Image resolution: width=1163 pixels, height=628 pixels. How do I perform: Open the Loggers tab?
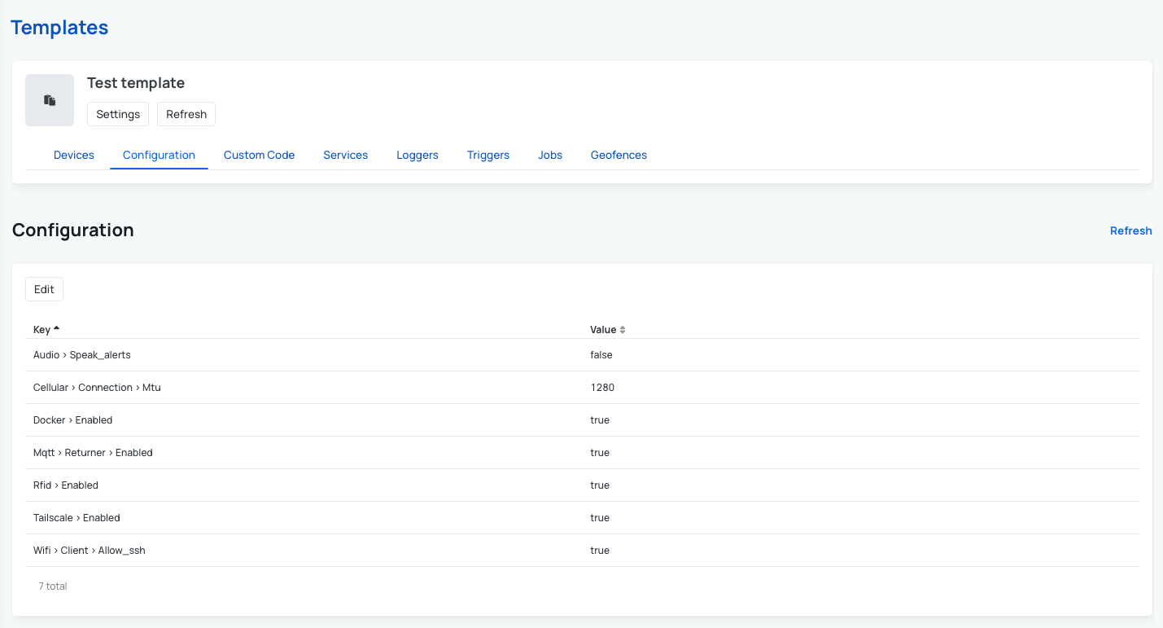(x=418, y=155)
